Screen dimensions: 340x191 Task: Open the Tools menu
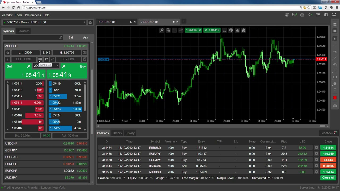[x=18, y=15]
